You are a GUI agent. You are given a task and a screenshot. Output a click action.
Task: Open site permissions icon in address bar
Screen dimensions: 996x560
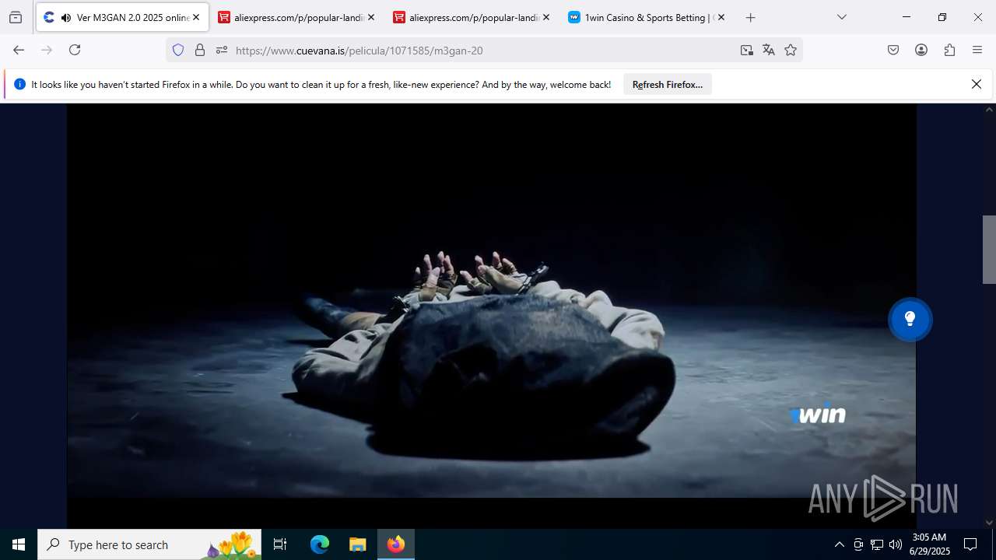click(x=222, y=50)
